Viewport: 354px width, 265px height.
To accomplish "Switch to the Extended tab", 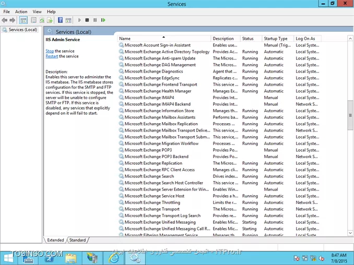I will pos(55,240).
